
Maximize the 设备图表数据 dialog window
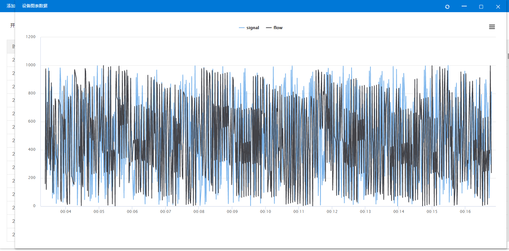click(x=481, y=7)
